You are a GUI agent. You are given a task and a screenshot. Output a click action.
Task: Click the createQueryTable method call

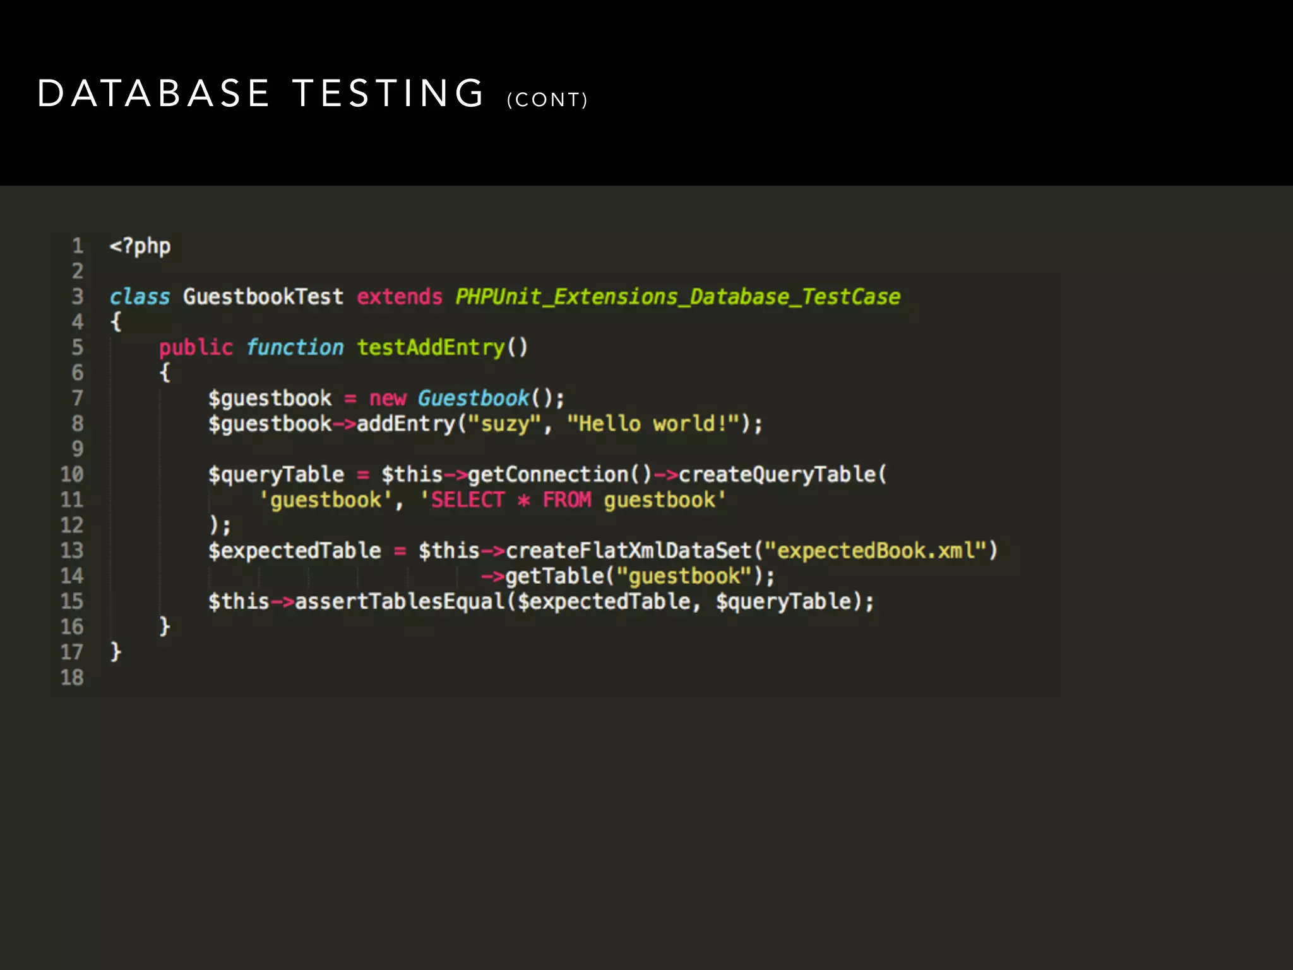tap(778, 474)
